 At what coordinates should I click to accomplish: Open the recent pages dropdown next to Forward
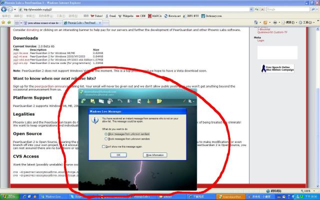pos(15,9)
